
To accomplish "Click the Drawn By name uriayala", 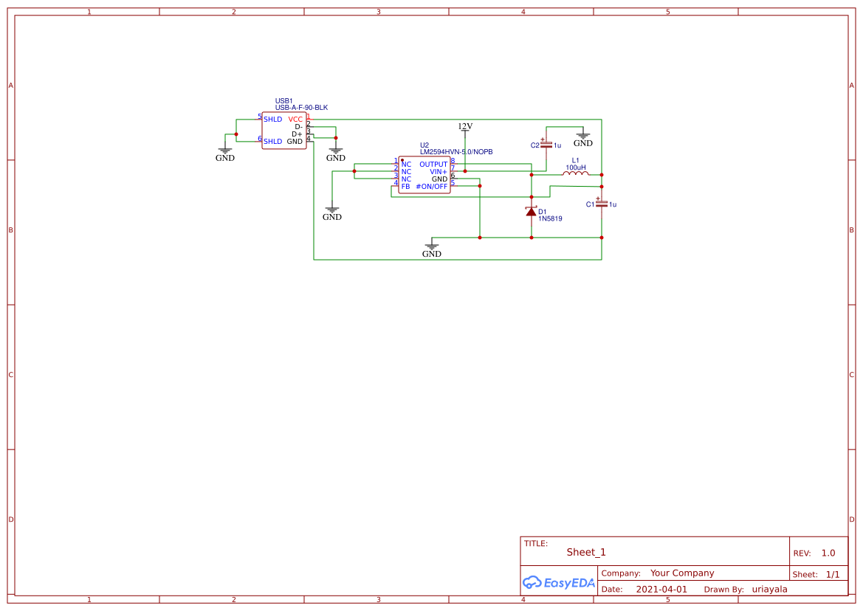I will (x=769, y=589).
